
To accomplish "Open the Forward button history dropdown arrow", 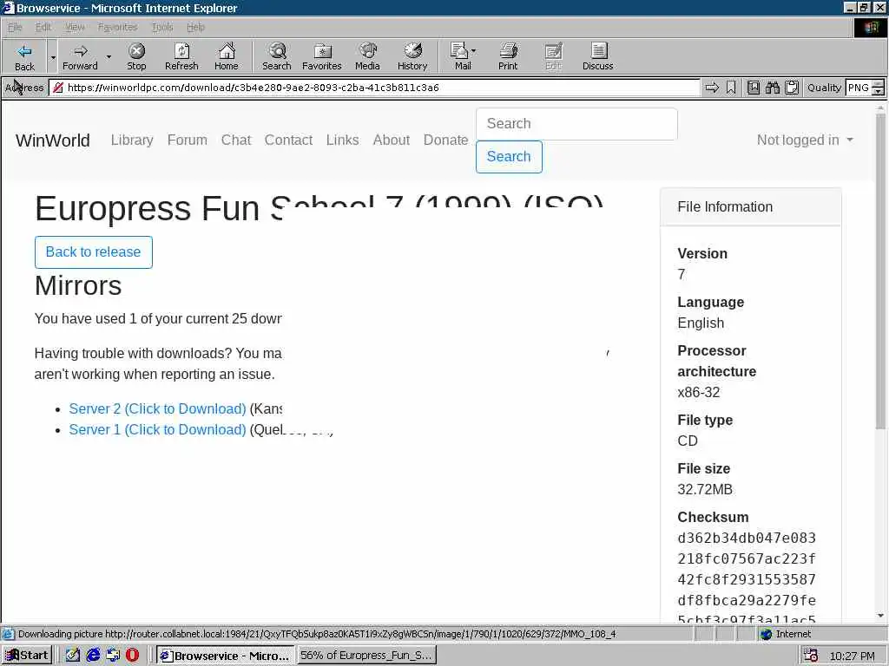I will 109,56.
